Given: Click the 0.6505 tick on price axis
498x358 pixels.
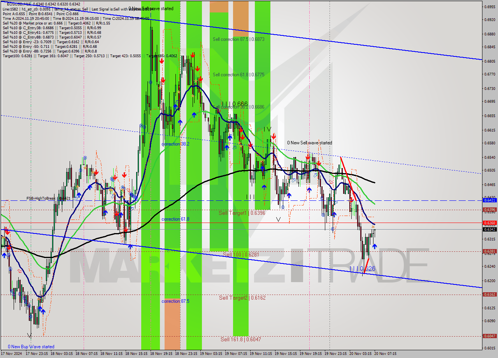Looking at the screenshot, I should (489, 170).
